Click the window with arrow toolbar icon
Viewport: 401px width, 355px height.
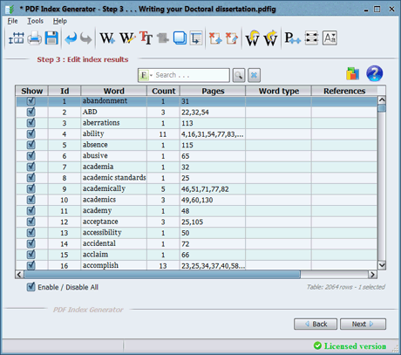[196, 38]
